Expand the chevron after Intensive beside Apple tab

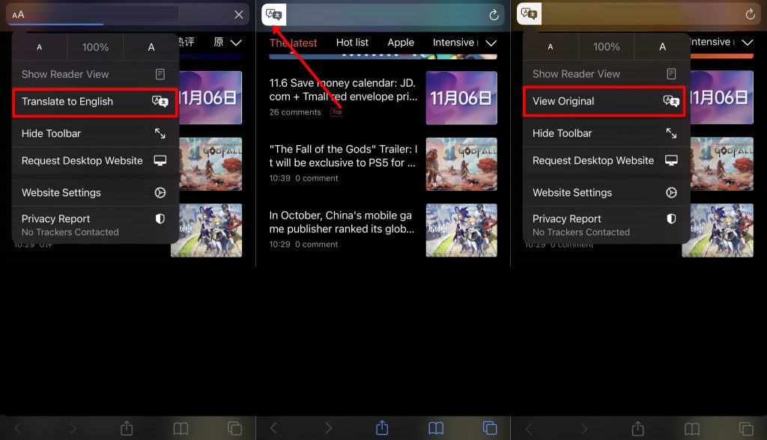[x=491, y=43]
